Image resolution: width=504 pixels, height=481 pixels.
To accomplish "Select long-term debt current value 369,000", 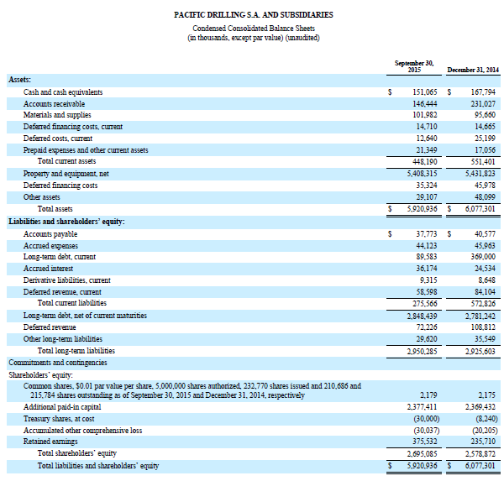I will click(x=483, y=257).
